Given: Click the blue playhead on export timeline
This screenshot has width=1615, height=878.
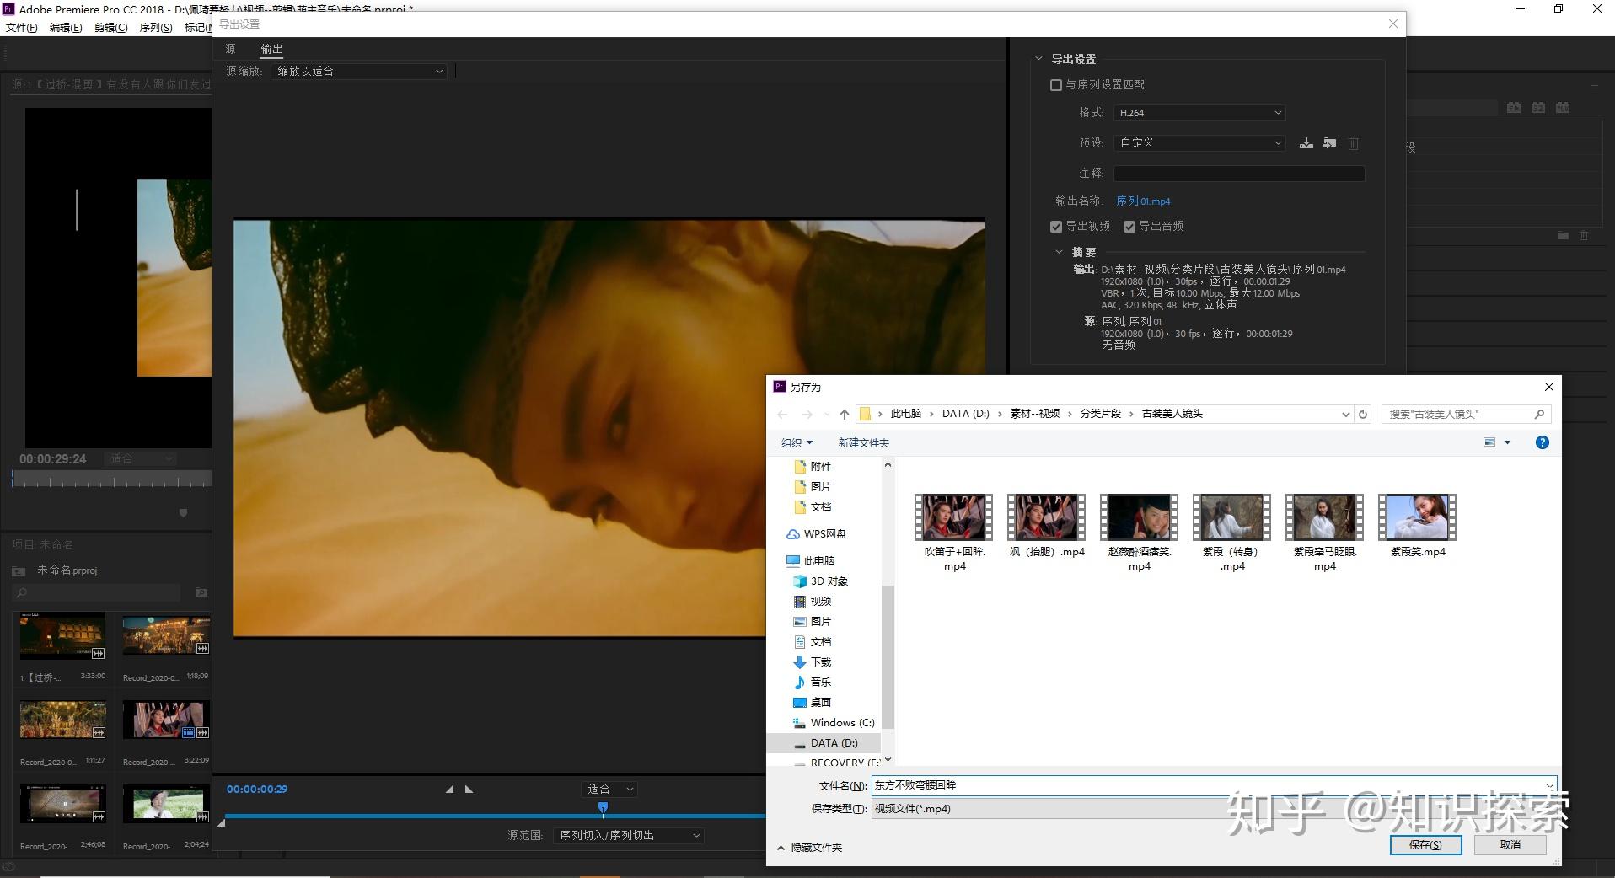Looking at the screenshot, I should click(x=603, y=809).
